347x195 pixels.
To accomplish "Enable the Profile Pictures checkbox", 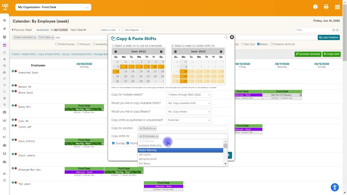I will tap(56, 44).
